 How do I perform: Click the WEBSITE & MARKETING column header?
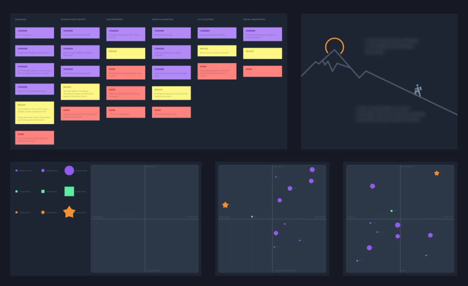162,19
